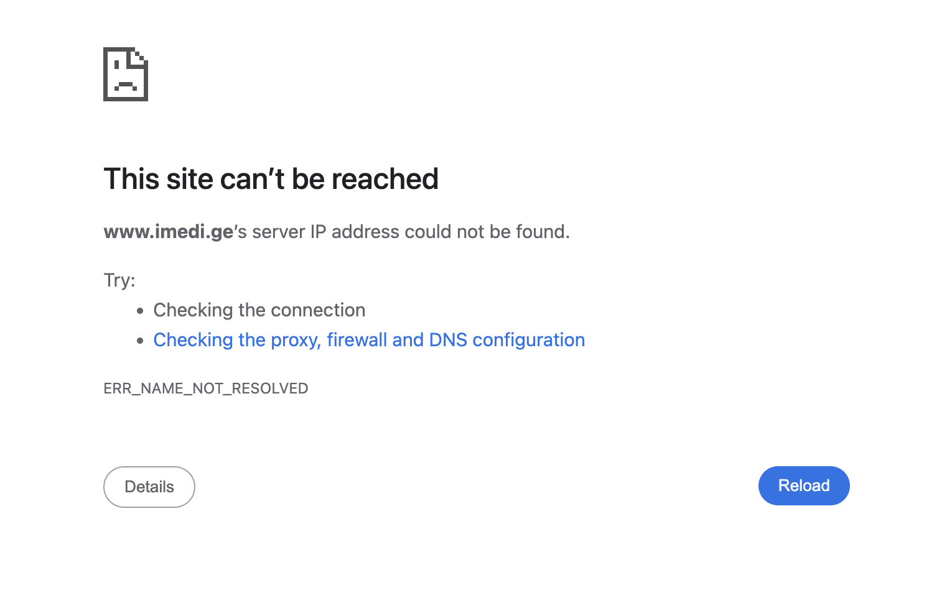Click the broken page symbol above the heading
The height and width of the screenshot is (593, 952).
click(125, 74)
